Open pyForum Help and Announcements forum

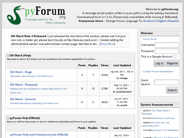(x=39, y=135)
